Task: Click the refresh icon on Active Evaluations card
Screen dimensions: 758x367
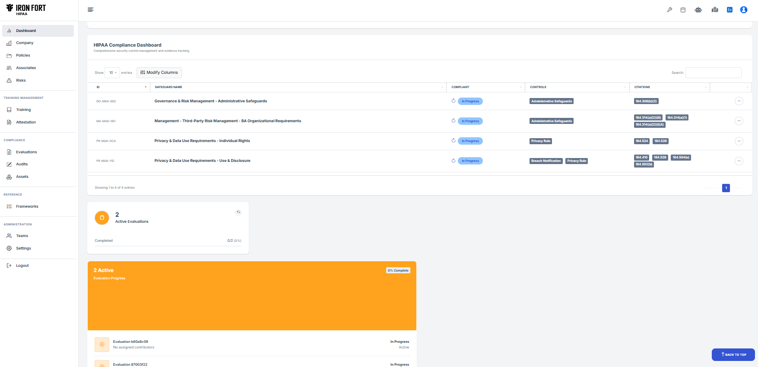Action: point(238,212)
